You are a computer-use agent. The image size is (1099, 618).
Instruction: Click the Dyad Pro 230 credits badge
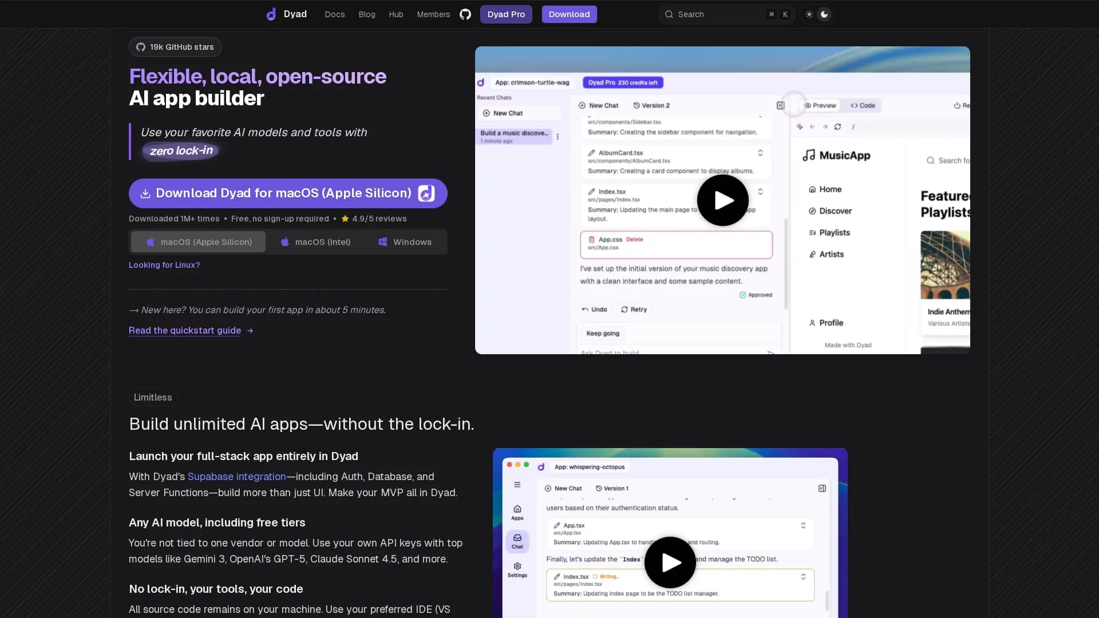coord(623,82)
